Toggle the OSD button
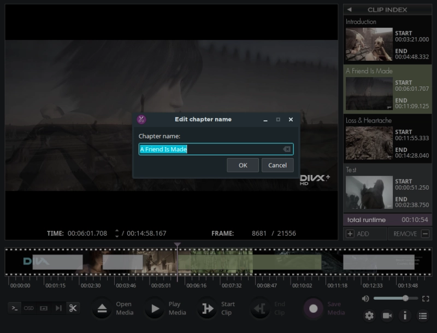 29,308
